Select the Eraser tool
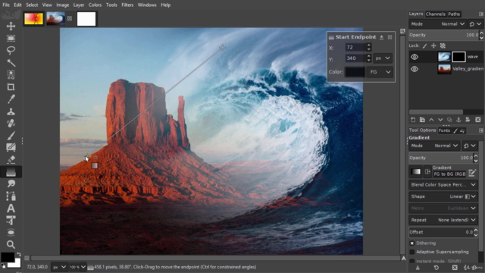Viewport: 485px width, 273px height. coord(11,160)
